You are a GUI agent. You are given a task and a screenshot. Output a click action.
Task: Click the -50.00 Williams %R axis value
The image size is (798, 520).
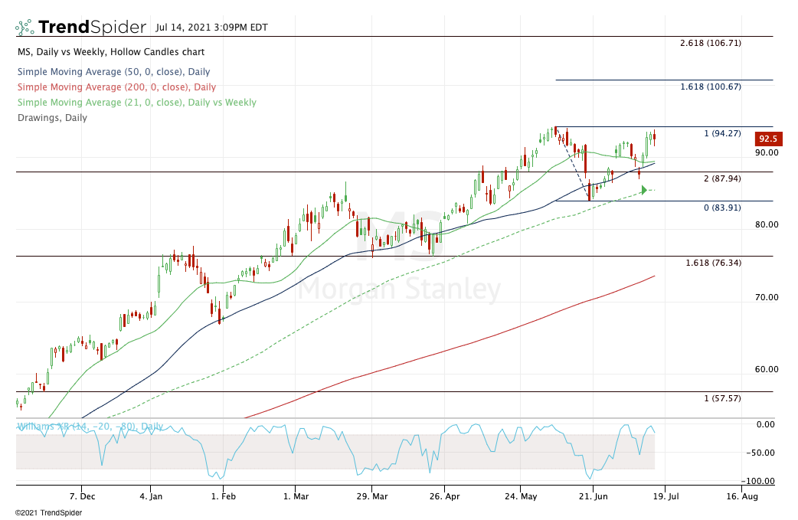click(760, 453)
